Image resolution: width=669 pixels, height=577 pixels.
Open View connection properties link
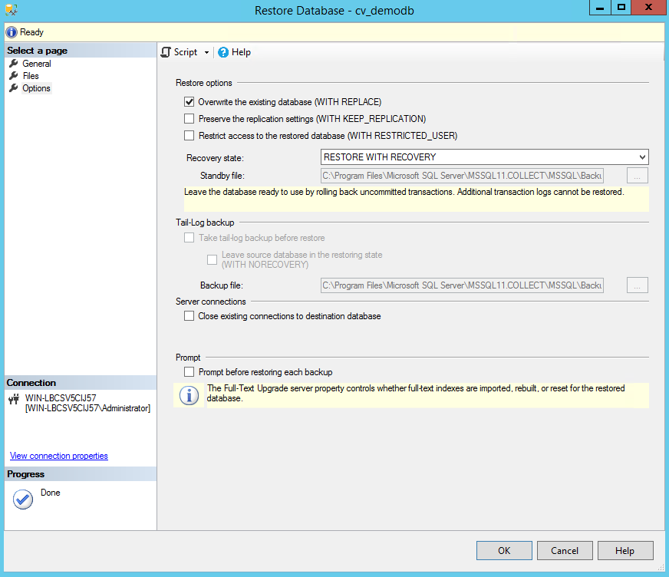click(59, 456)
